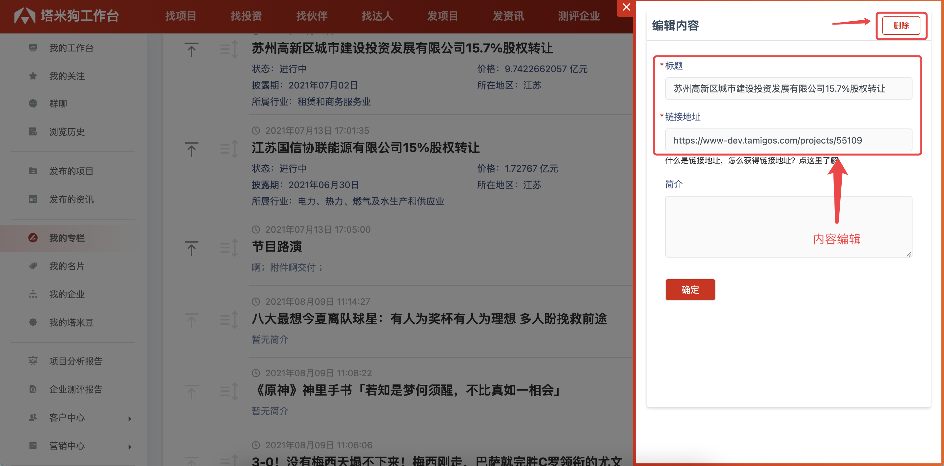
Task: Click the 发布的资讯 icon
Action: tap(33, 199)
